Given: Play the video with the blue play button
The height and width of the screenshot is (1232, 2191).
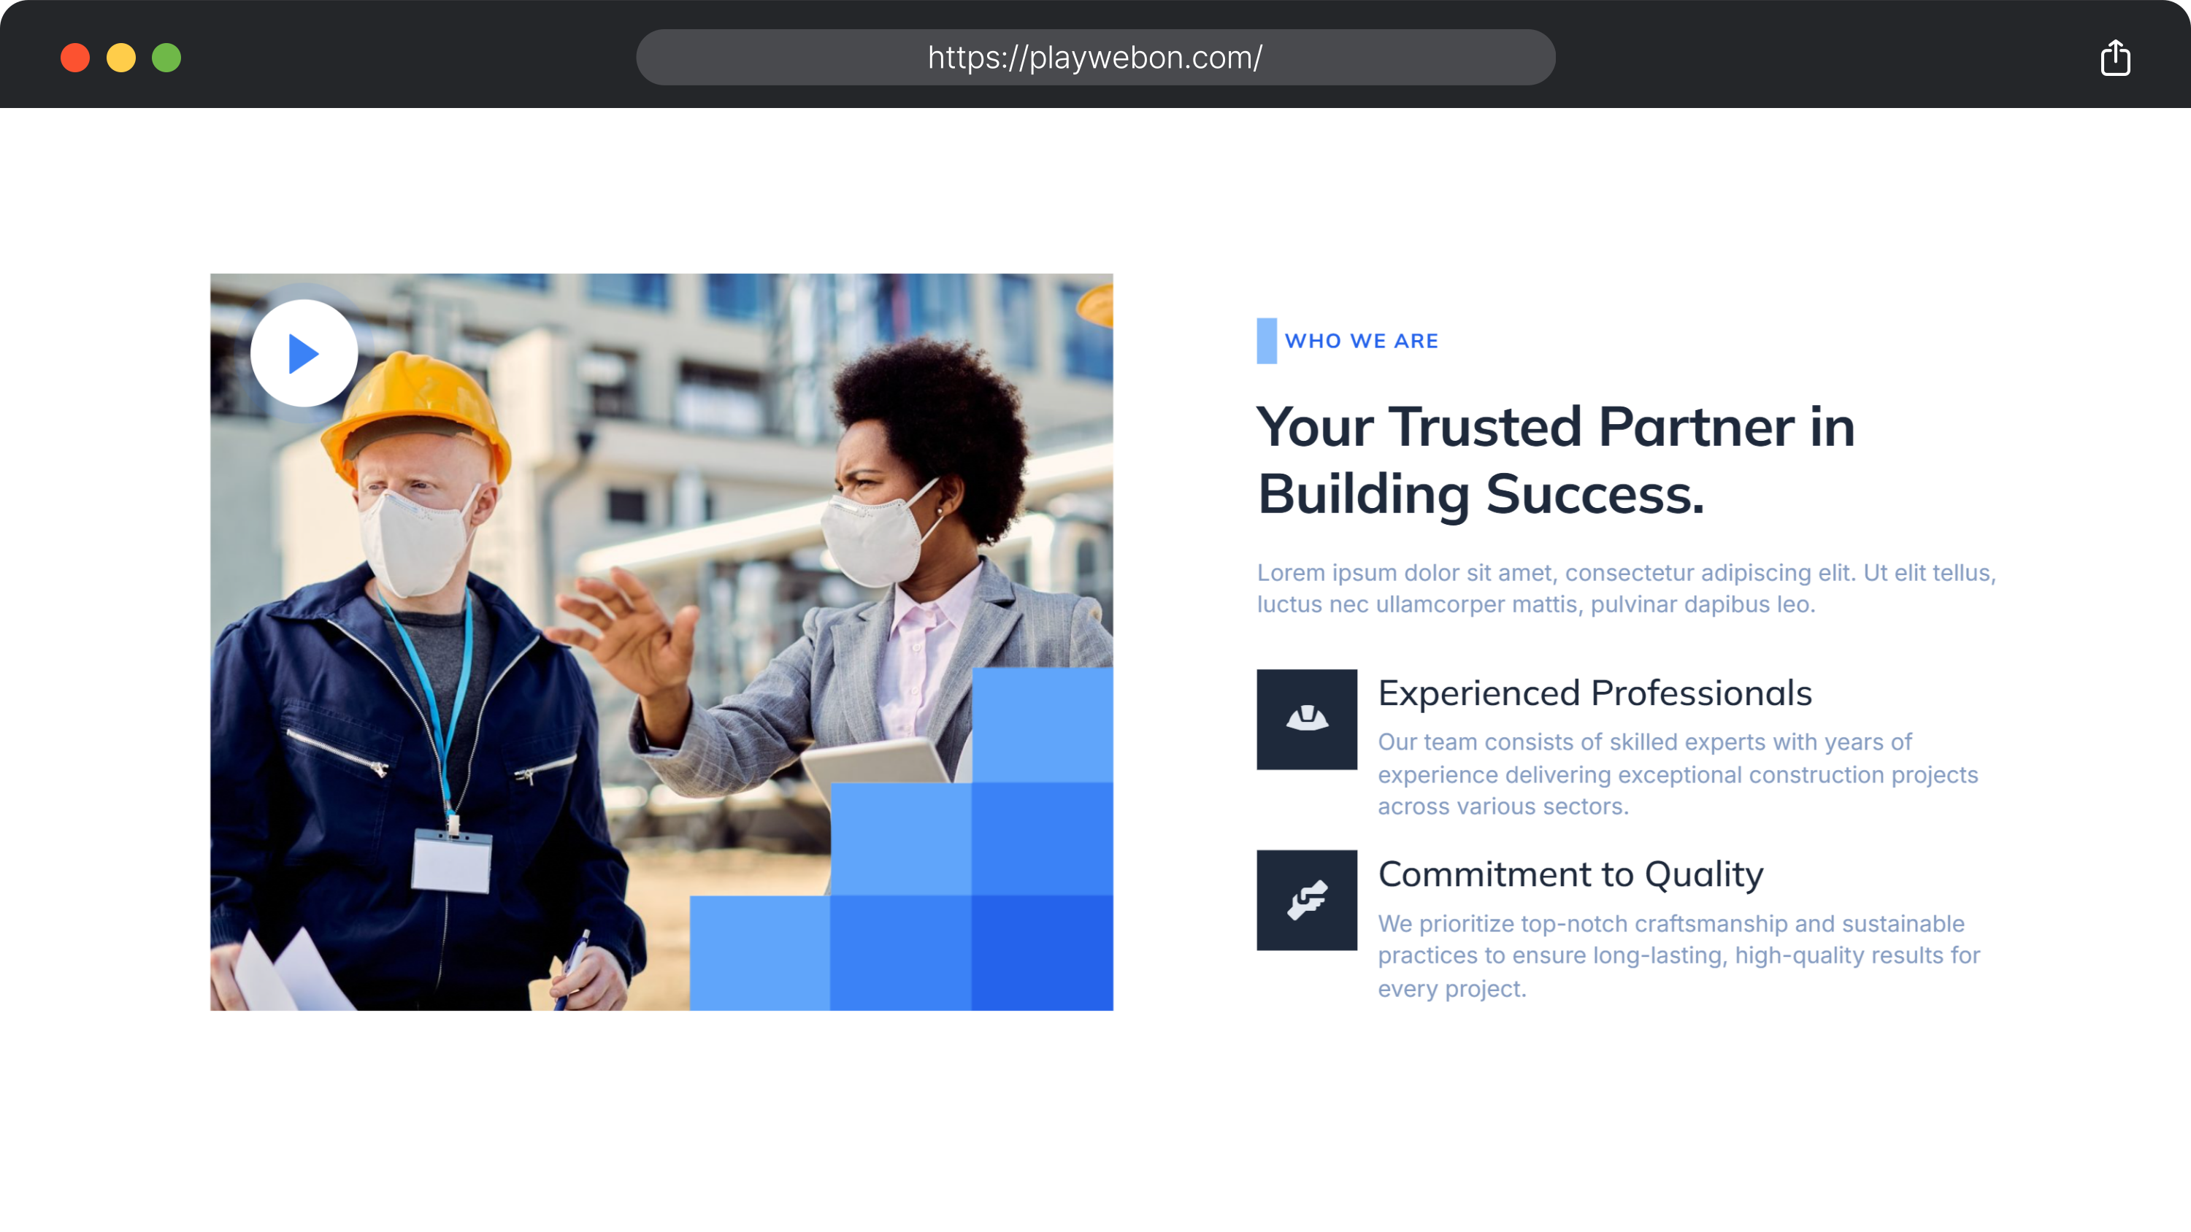Looking at the screenshot, I should pos(304,353).
